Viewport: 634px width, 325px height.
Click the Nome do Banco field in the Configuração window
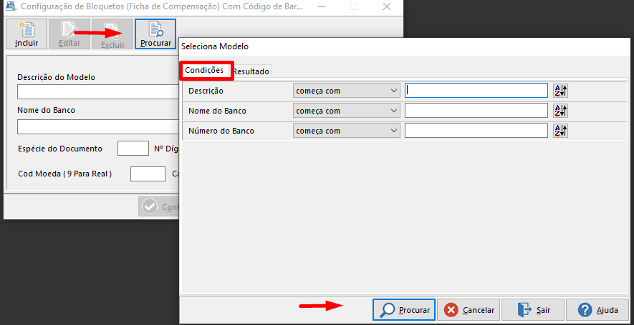(98, 126)
